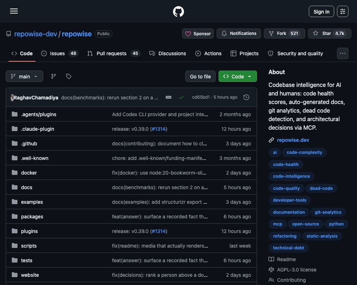Image resolution: width=357 pixels, height=285 pixels.
Task: Open the main branch selector dropdown
Action: (x=24, y=76)
